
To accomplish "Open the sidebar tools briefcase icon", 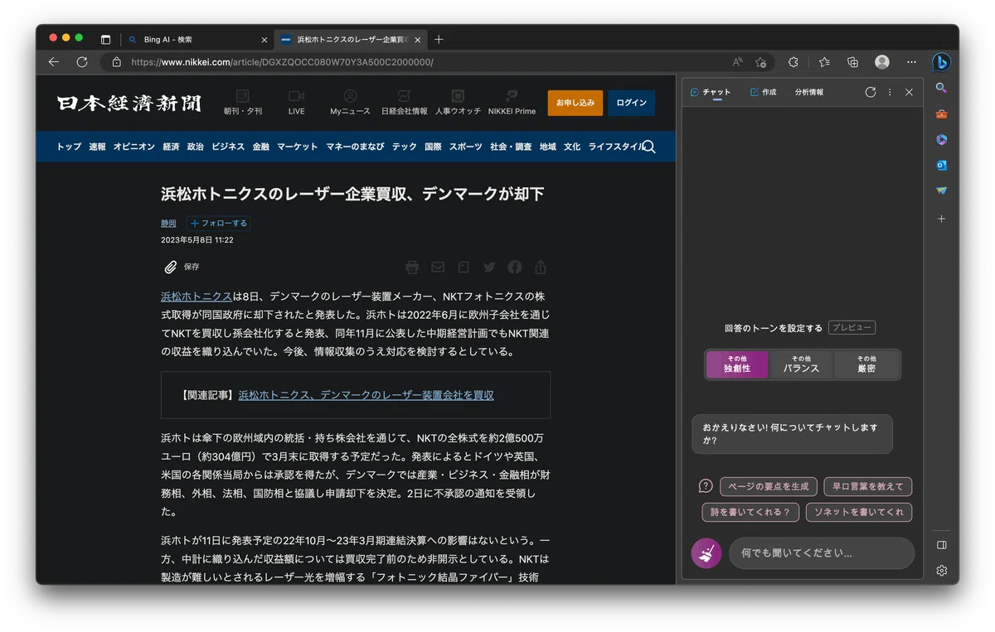I will (x=941, y=113).
